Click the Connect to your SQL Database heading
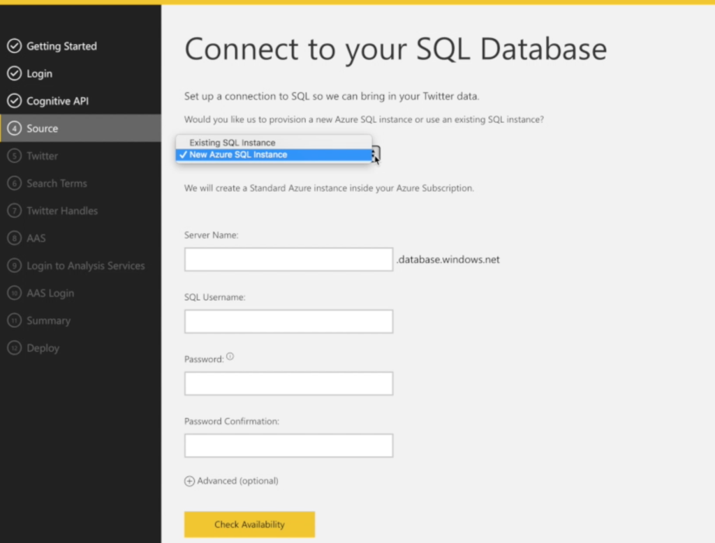 [x=395, y=50]
